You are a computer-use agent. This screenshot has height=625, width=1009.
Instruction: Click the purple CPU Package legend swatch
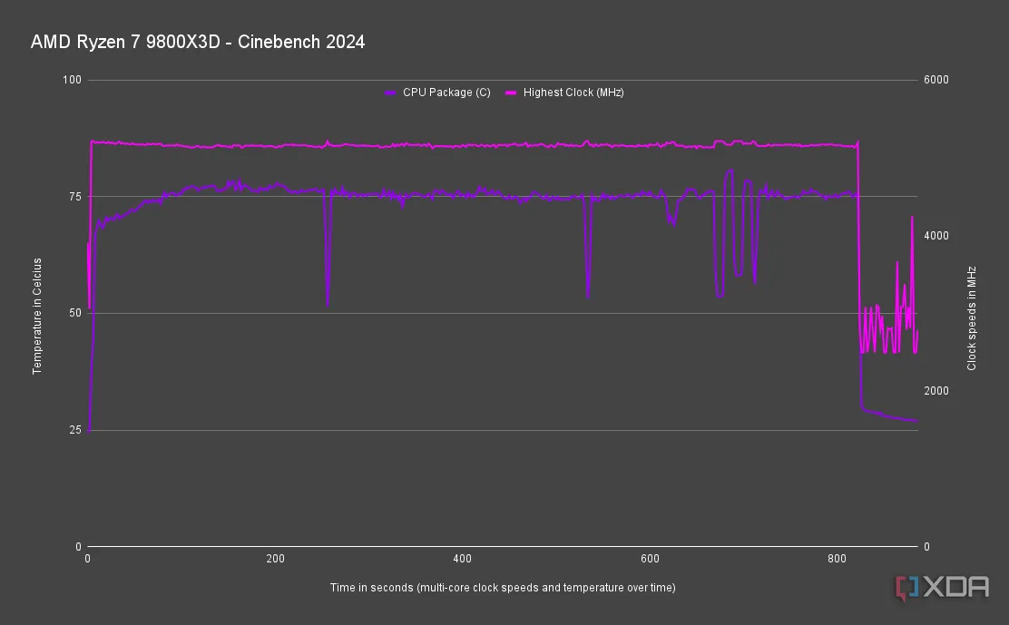[391, 93]
